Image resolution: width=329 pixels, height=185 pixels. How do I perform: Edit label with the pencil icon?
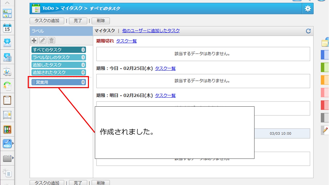tap(43, 40)
